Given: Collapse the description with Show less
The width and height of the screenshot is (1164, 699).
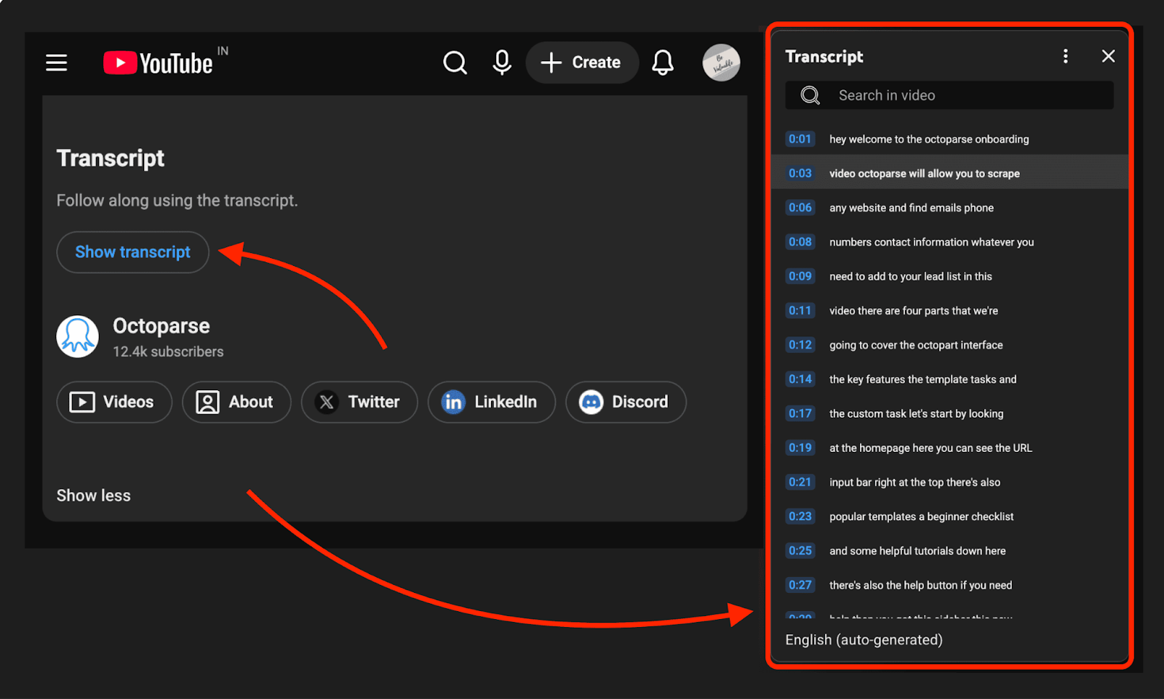Looking at the screenshot, I should tap(93, 495).
